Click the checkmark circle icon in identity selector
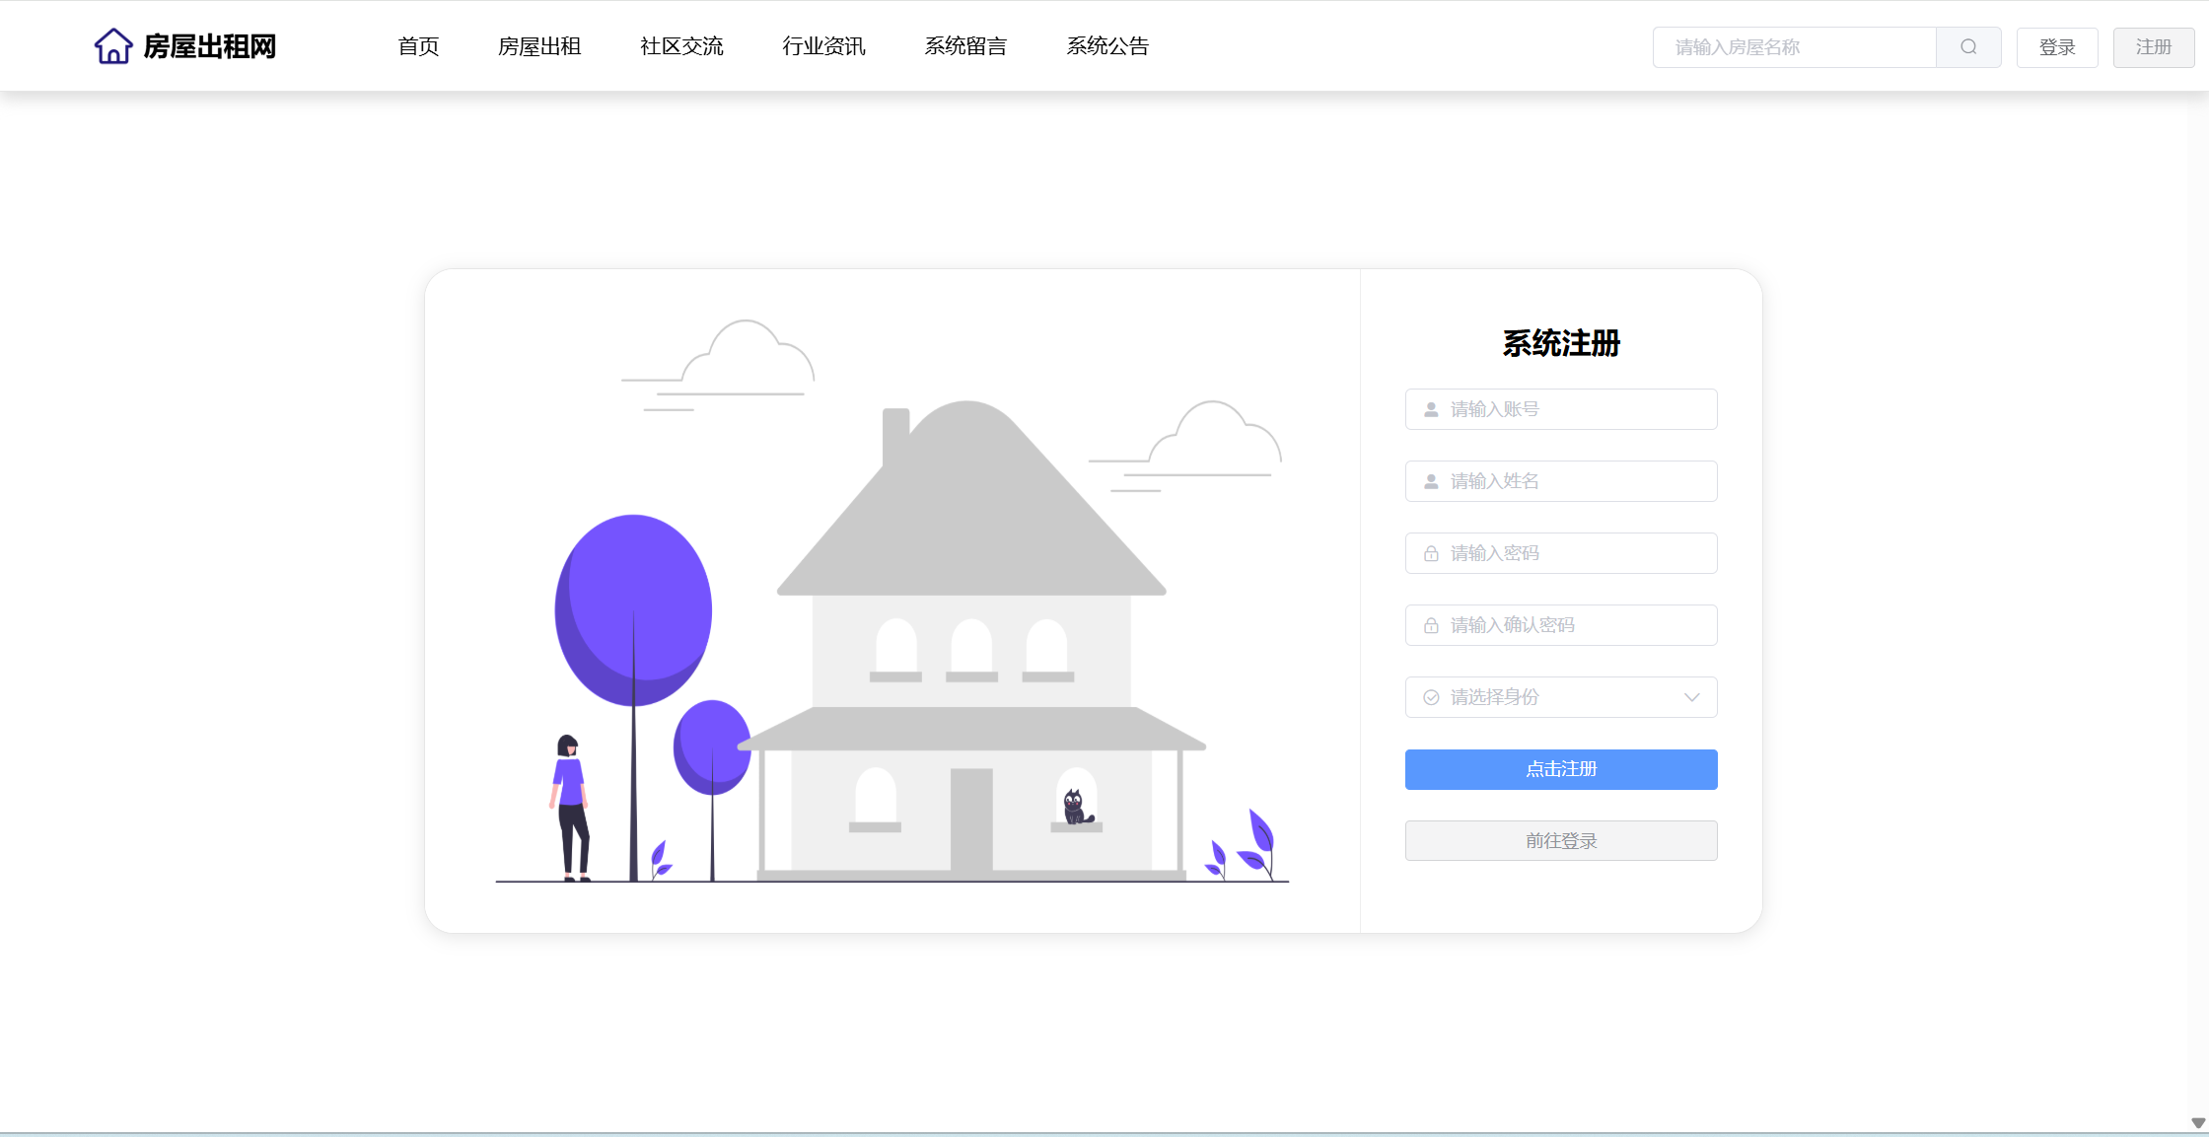 coord(1431,698)
